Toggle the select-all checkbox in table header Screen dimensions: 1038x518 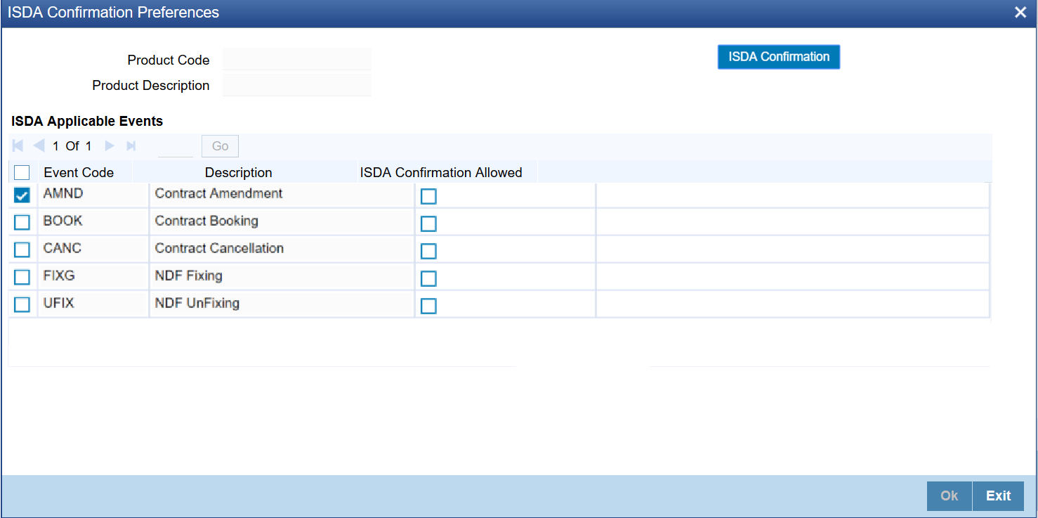pyautogui.click(x=22, y=172)
